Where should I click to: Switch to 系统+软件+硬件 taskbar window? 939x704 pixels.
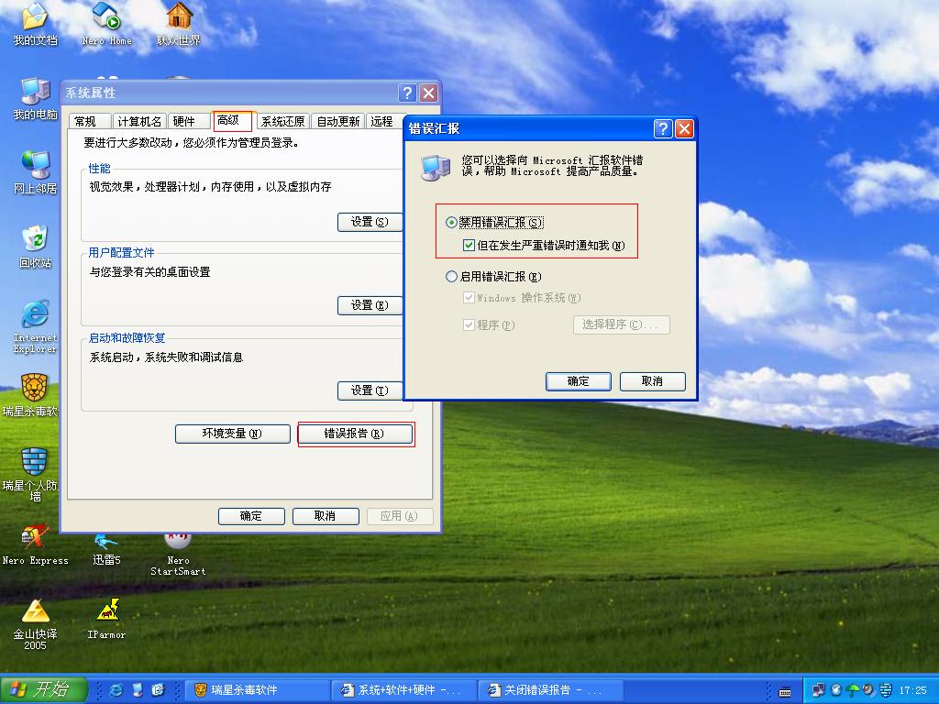click(403, 690)
